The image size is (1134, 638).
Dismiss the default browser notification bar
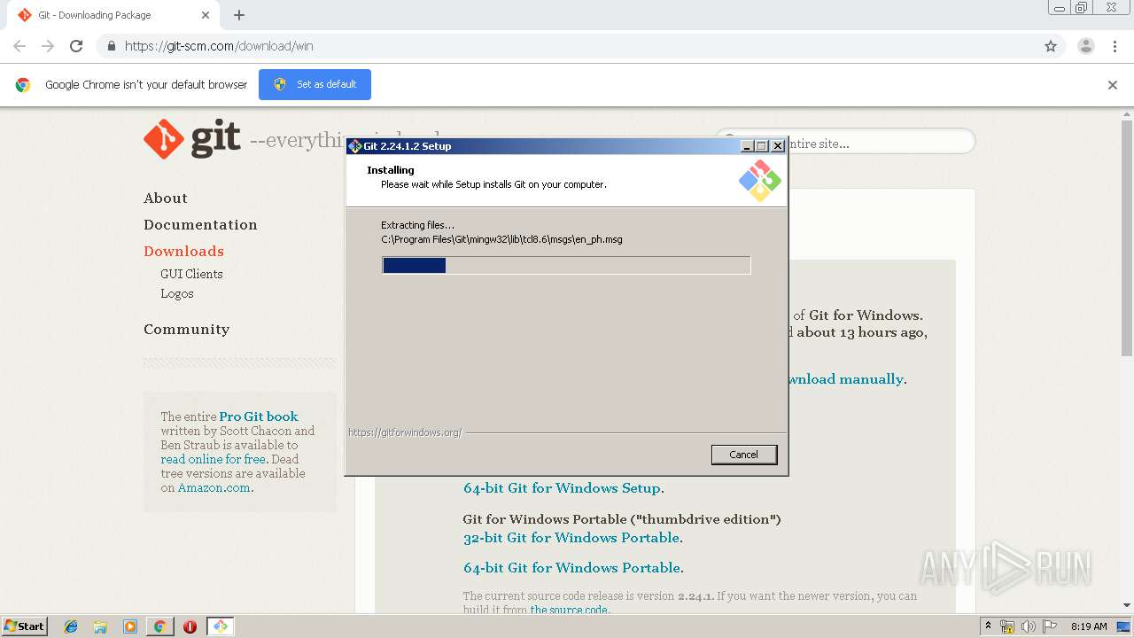tap(1113, 85)
